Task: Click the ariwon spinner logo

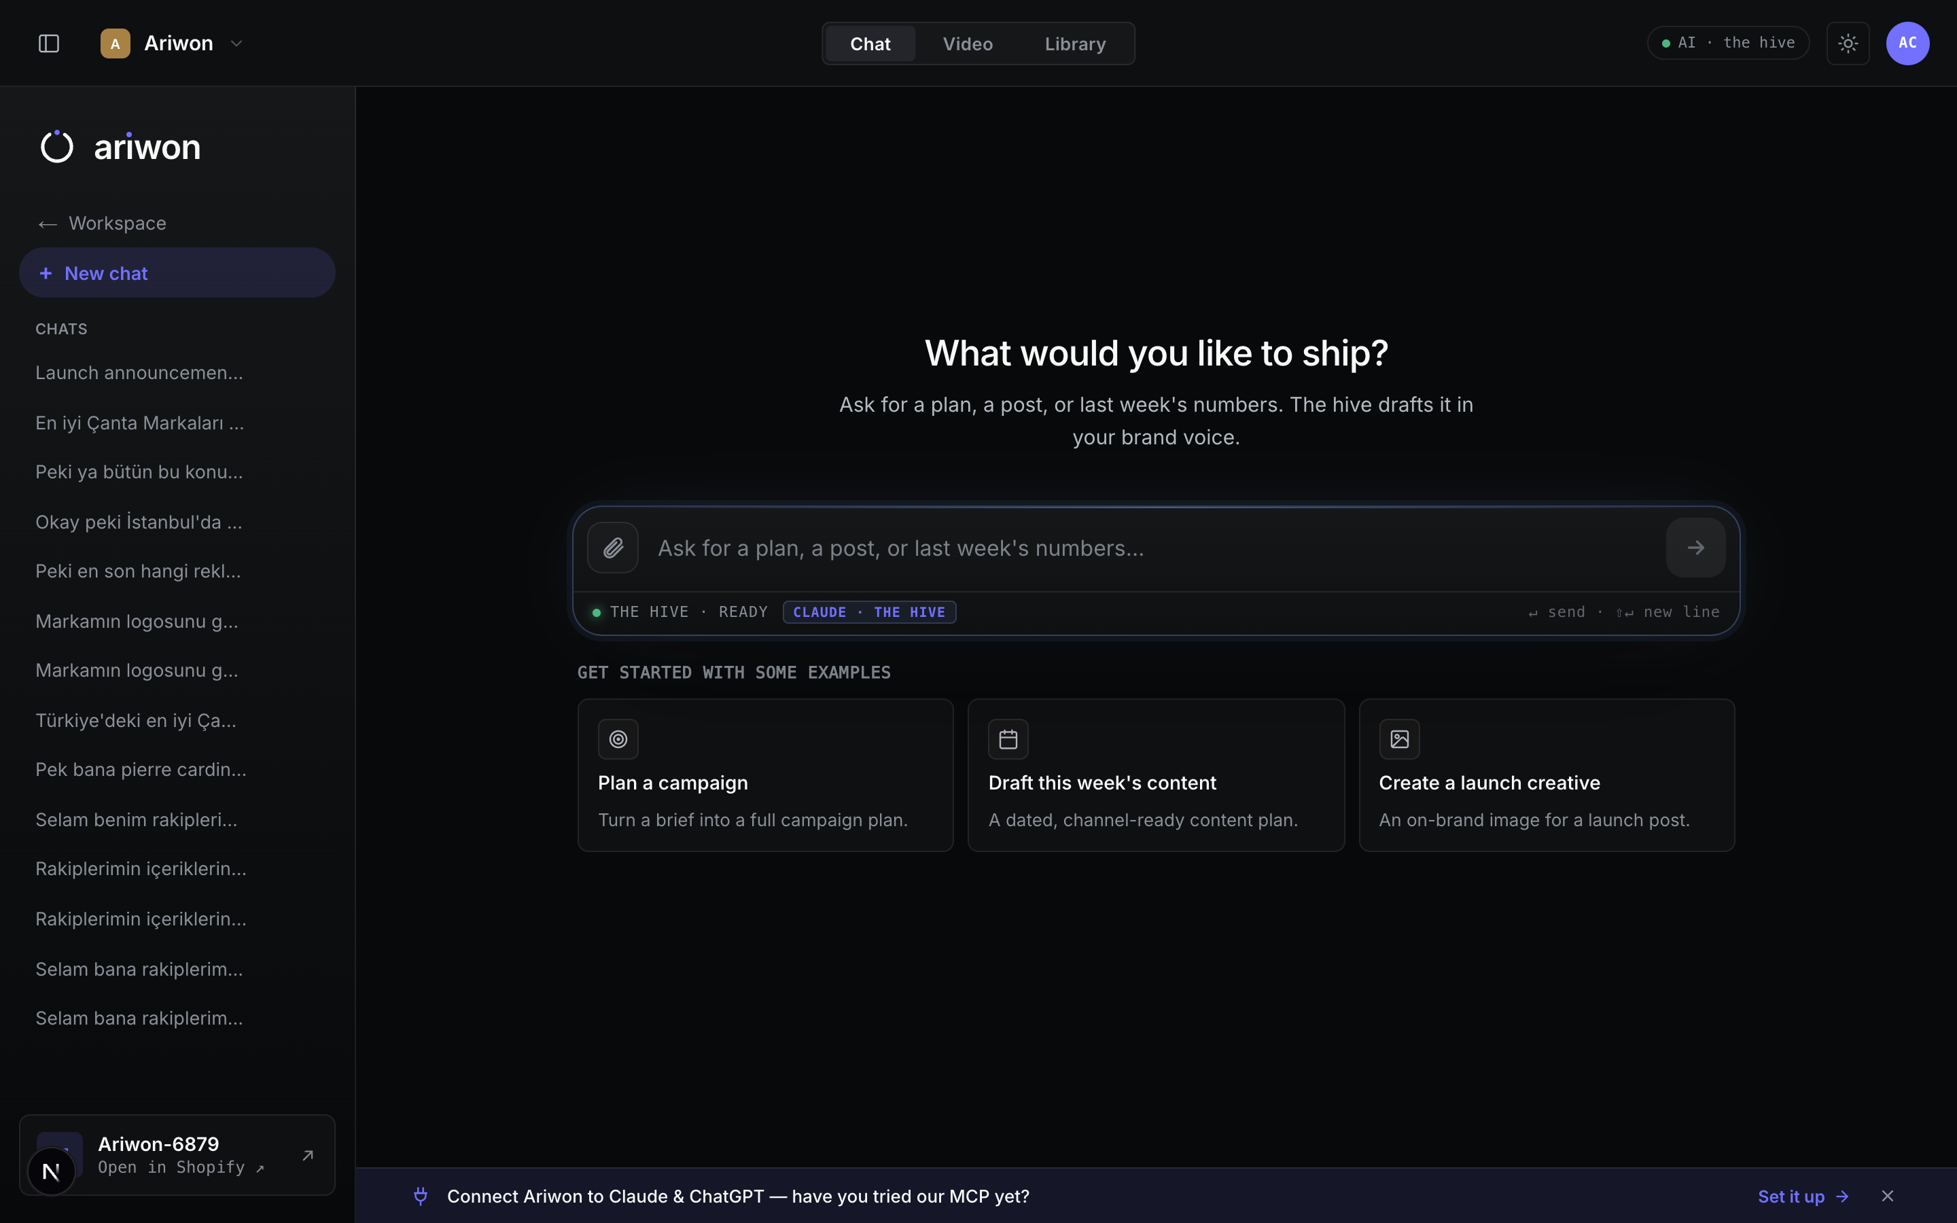Action: [x=56, y=146]
